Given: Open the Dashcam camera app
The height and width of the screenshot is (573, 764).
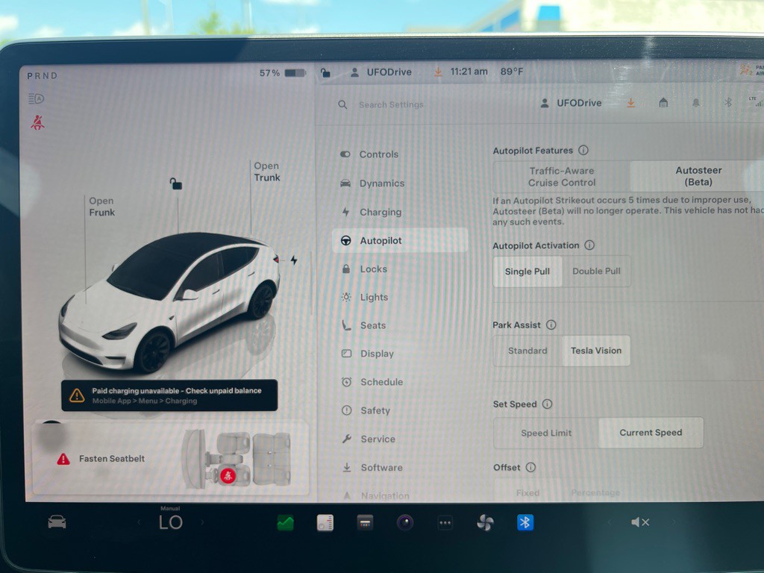Looking at the screenshot, I should coord(405,523).
